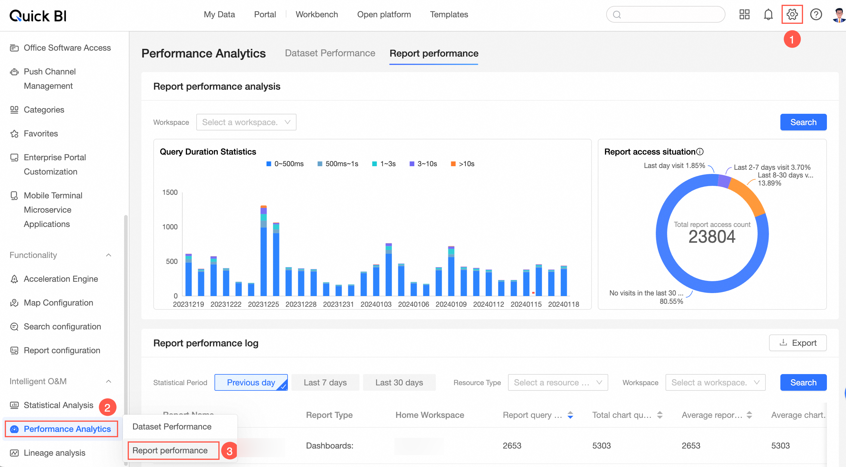The width and height of the screenshot is (846, 467).
Task: Collapse the Functionality sidebar section
Action: (x=109, y=255)
